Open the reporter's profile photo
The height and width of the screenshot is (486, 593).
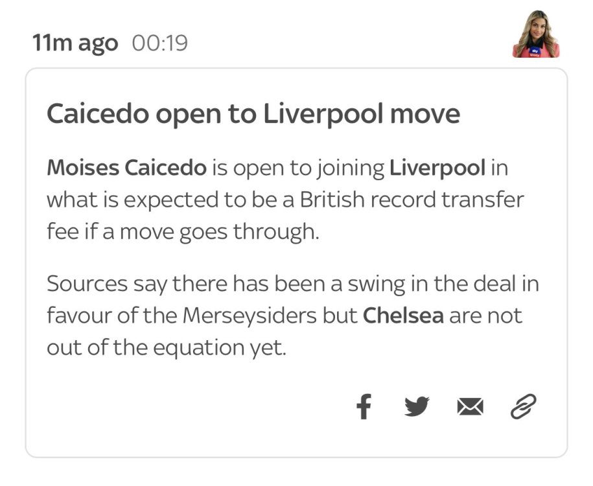536,34
